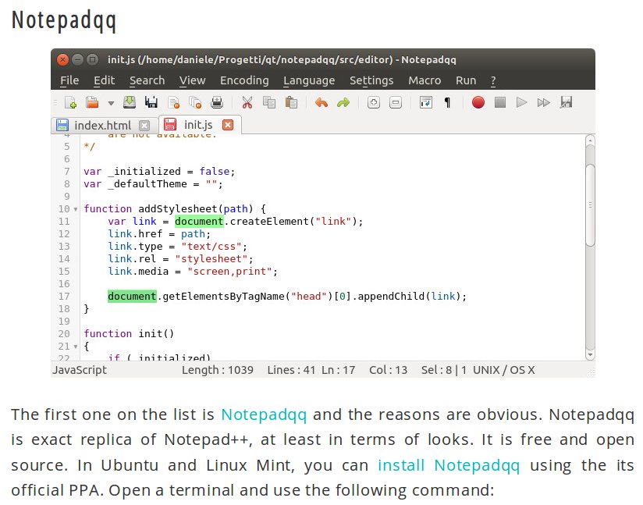Click the editor vertical scrollbar thumb
The image size is (643, 505).
[590, 205]
